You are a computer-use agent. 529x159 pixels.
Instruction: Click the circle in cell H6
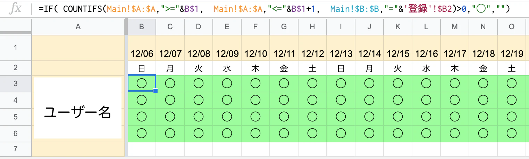(312, 133)
